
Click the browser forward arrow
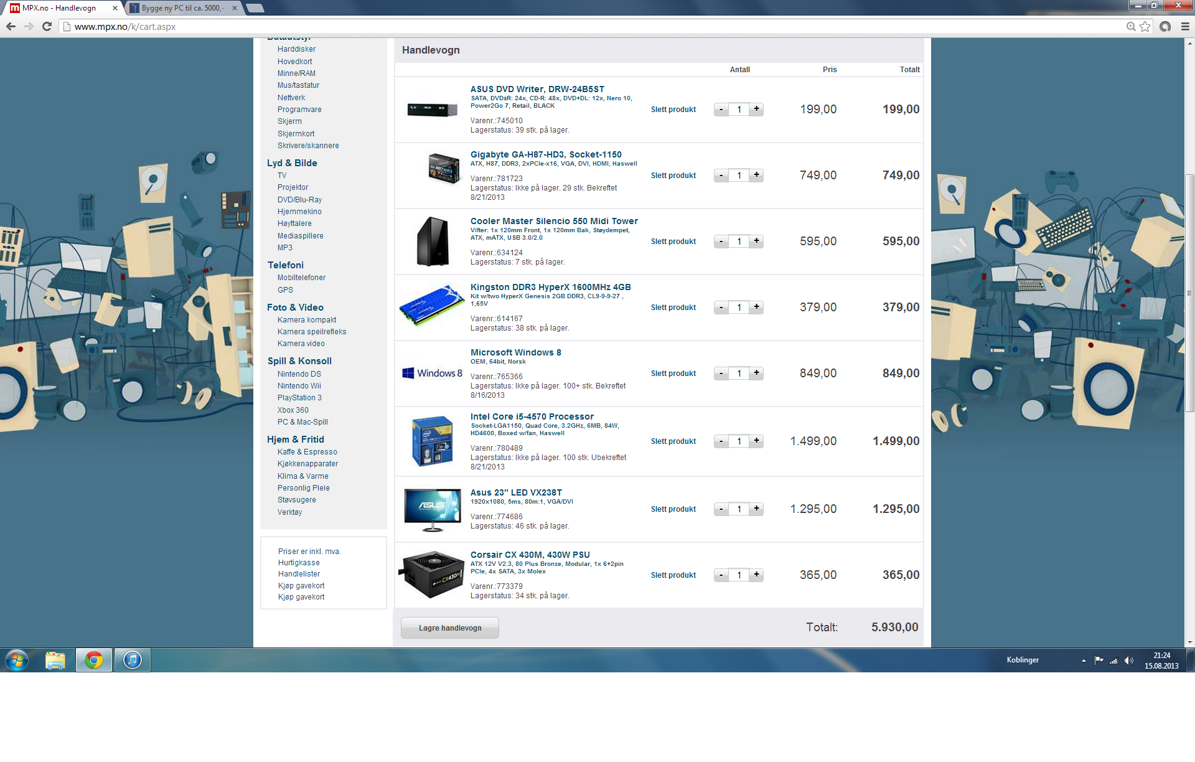tap(29, 26)
